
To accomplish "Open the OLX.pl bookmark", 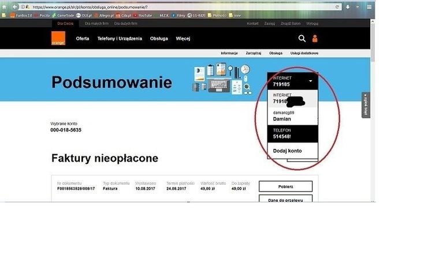I will (x=84, y=15).
